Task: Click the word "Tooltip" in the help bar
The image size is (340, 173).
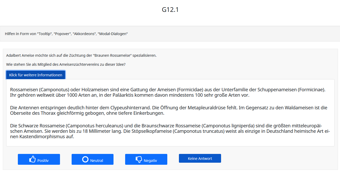Action: [x=44, y=34]
